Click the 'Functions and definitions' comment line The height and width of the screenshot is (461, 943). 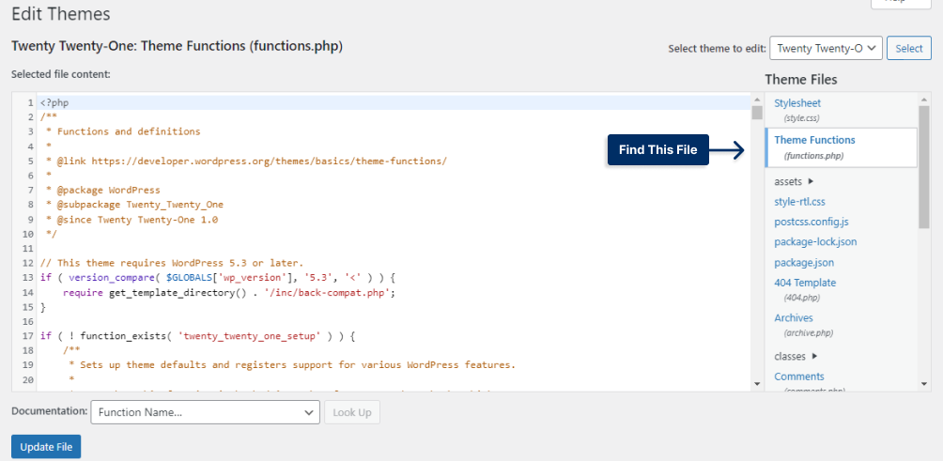(123, 131)
